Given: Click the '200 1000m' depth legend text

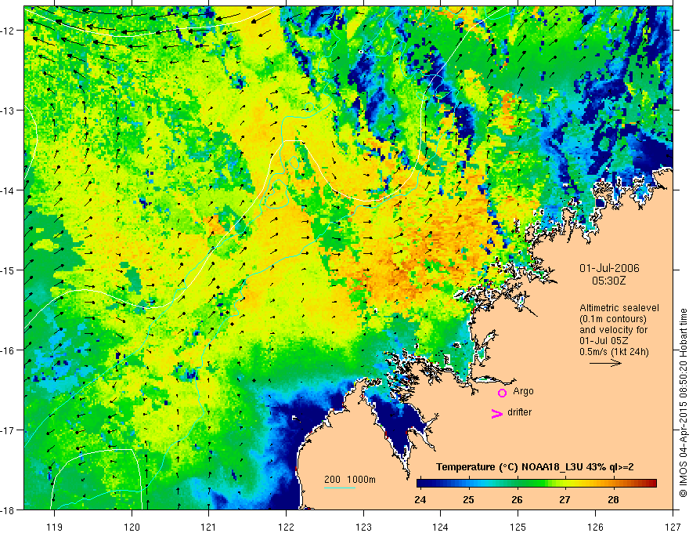Looking at the screenshot, I should (350, 480).
